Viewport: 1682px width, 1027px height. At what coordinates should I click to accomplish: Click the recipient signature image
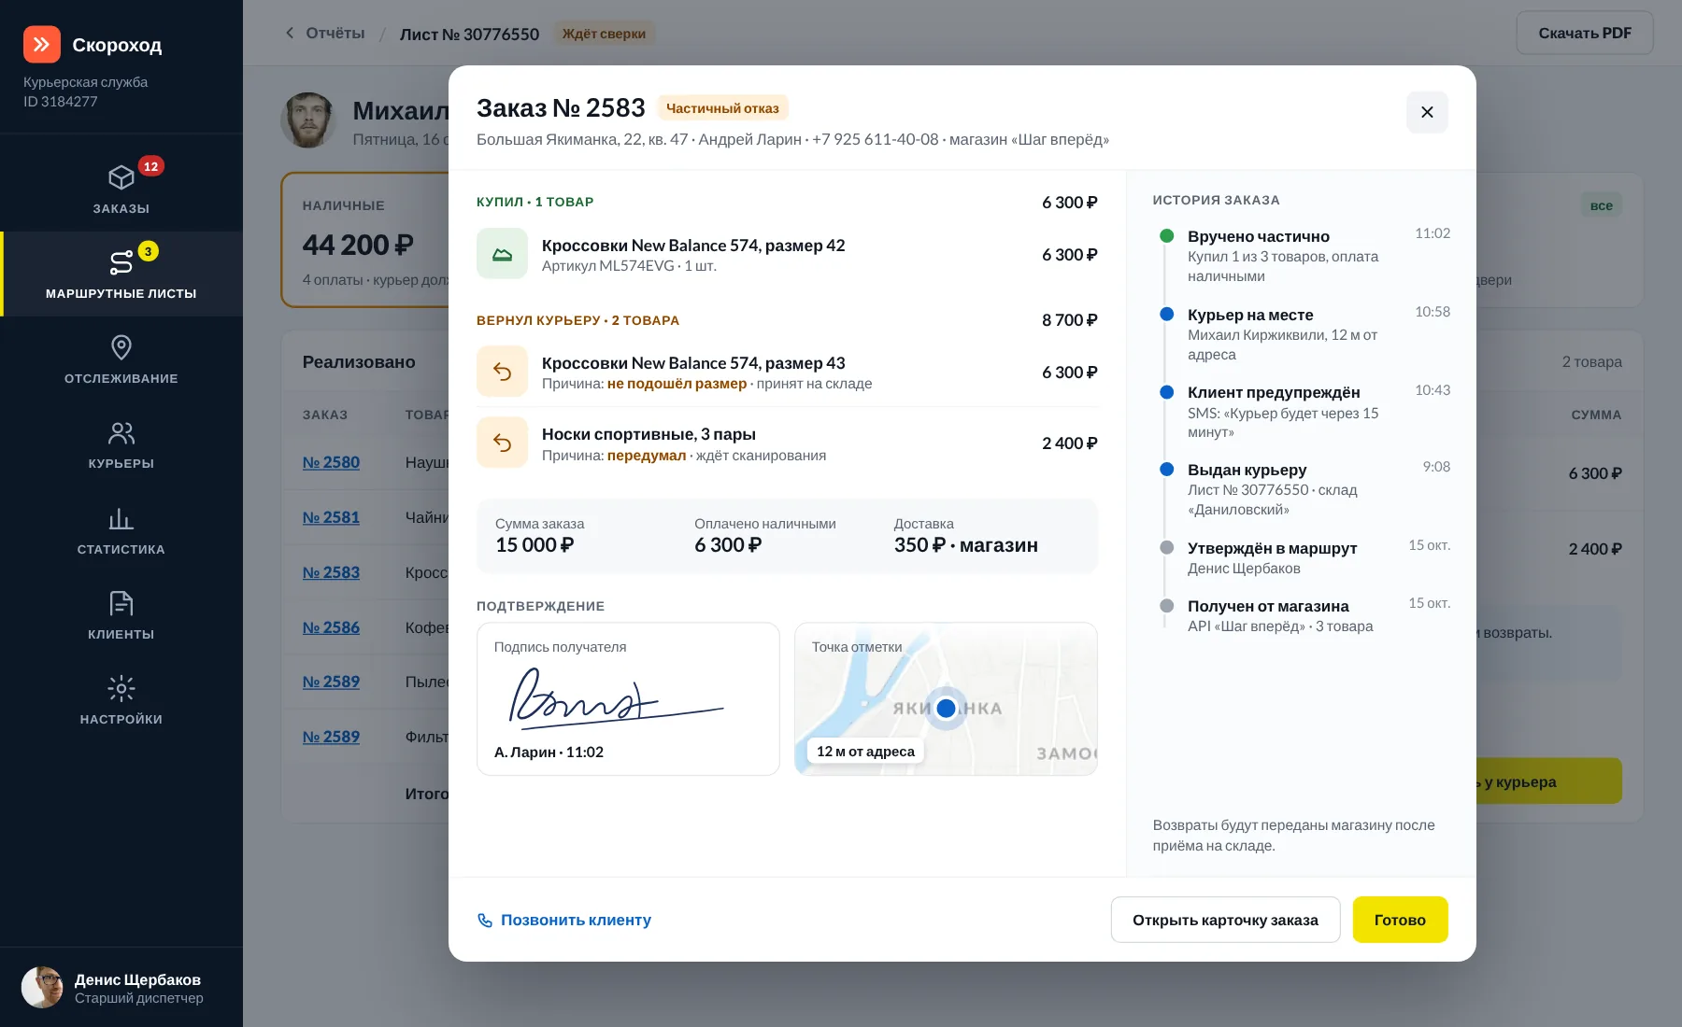click(x=616, y=698)
